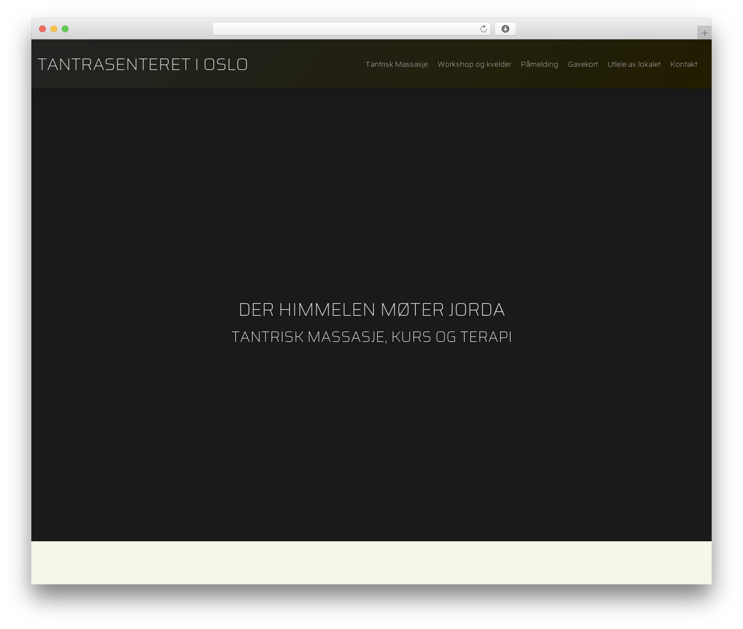Open the Tantrisk Massasje menu item
The image size is (743, 629).
click(x=396, y=64)
